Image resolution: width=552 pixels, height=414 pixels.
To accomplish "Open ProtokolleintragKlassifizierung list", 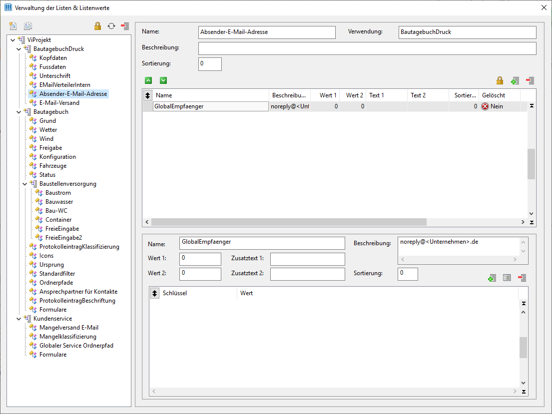I will [x=79, y=247].
